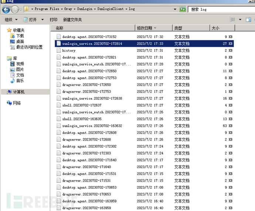Click the refresh icon beside address bar

(183, 9)
